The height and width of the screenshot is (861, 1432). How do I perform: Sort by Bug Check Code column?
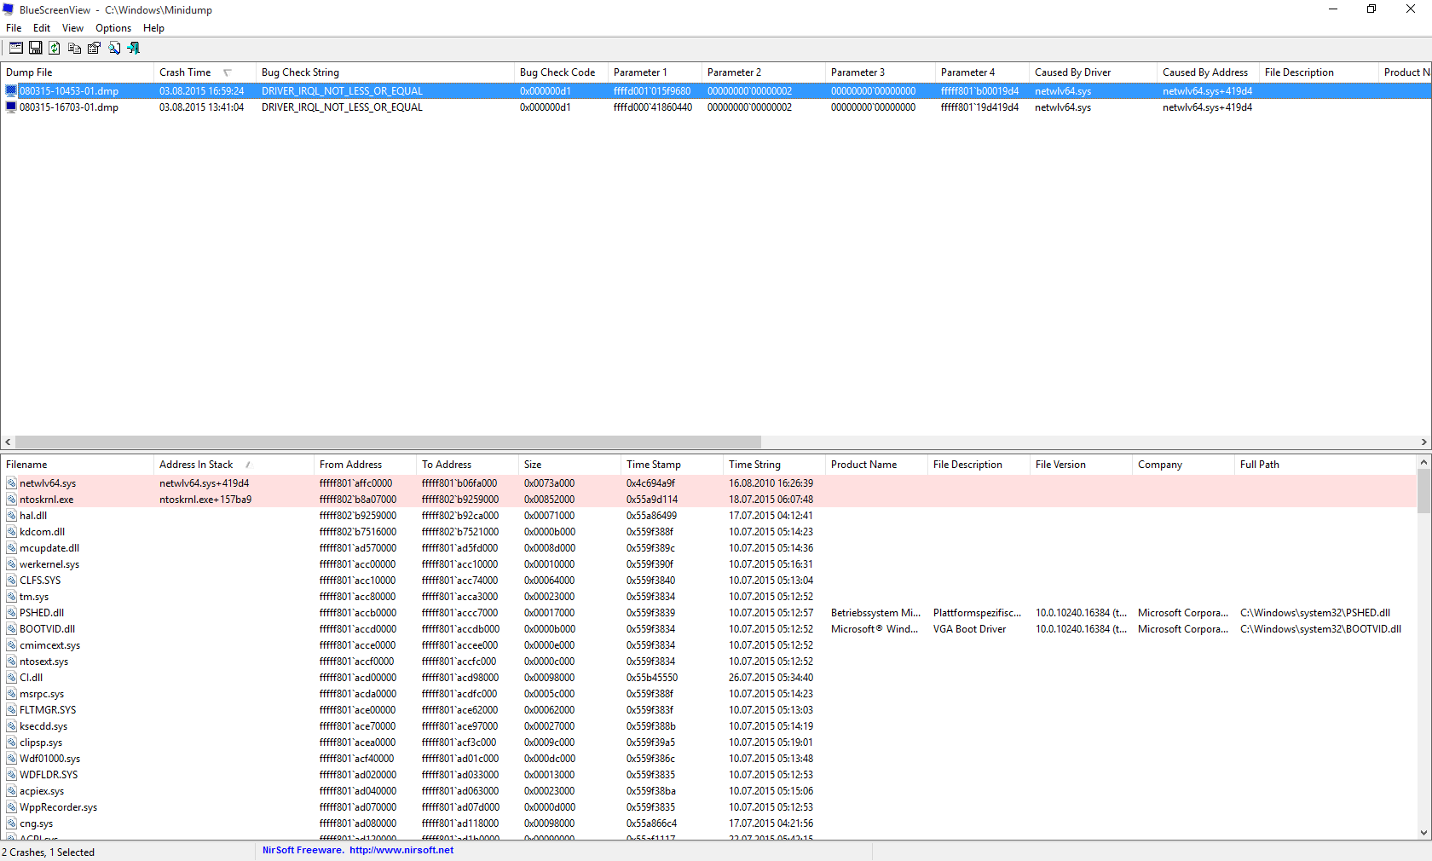[561, 72]
